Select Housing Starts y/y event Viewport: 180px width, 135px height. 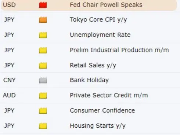[98, 126]
